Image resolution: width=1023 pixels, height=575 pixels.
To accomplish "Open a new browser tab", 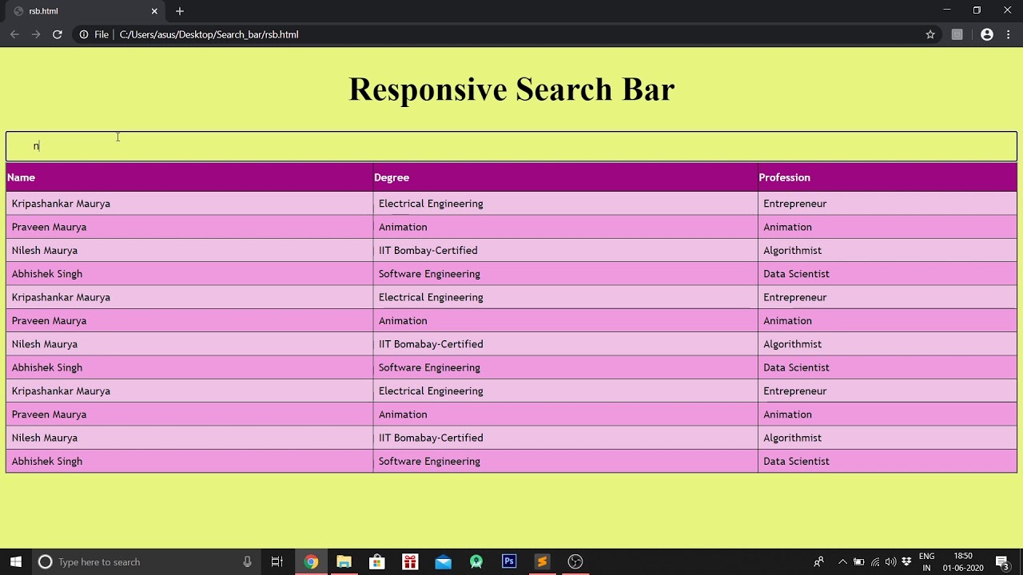I will pyautogui.click(x=180, y=11).
